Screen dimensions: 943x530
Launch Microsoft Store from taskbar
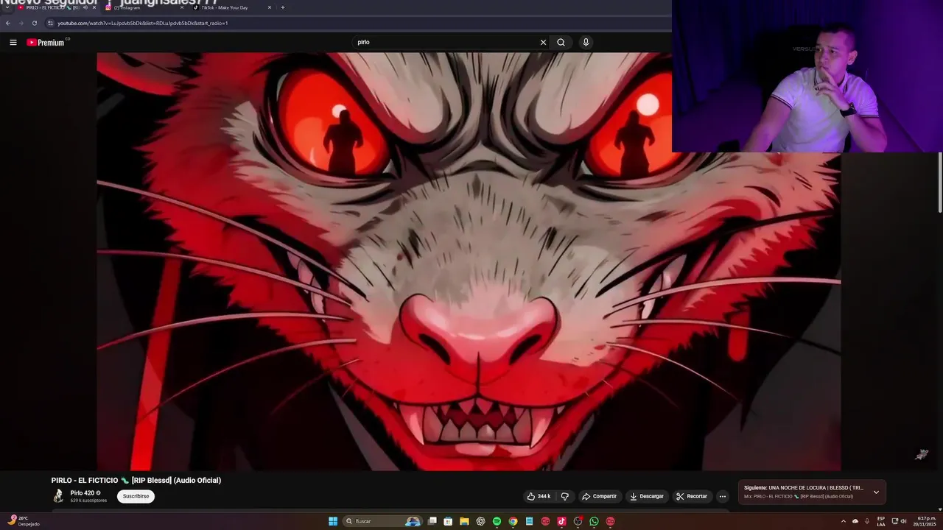[448, 521]
